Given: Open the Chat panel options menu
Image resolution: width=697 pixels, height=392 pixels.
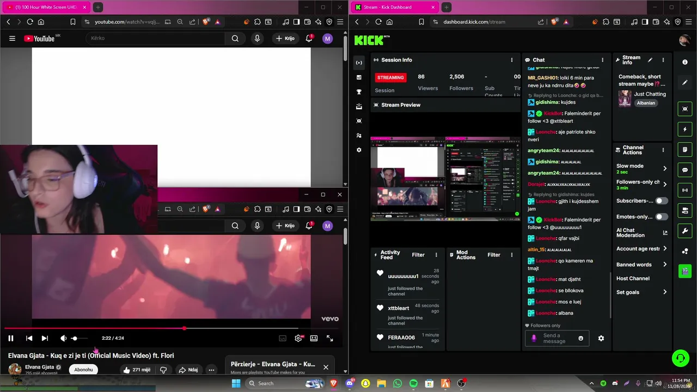Looking at the screenshot, I should (x=602, y=60).
